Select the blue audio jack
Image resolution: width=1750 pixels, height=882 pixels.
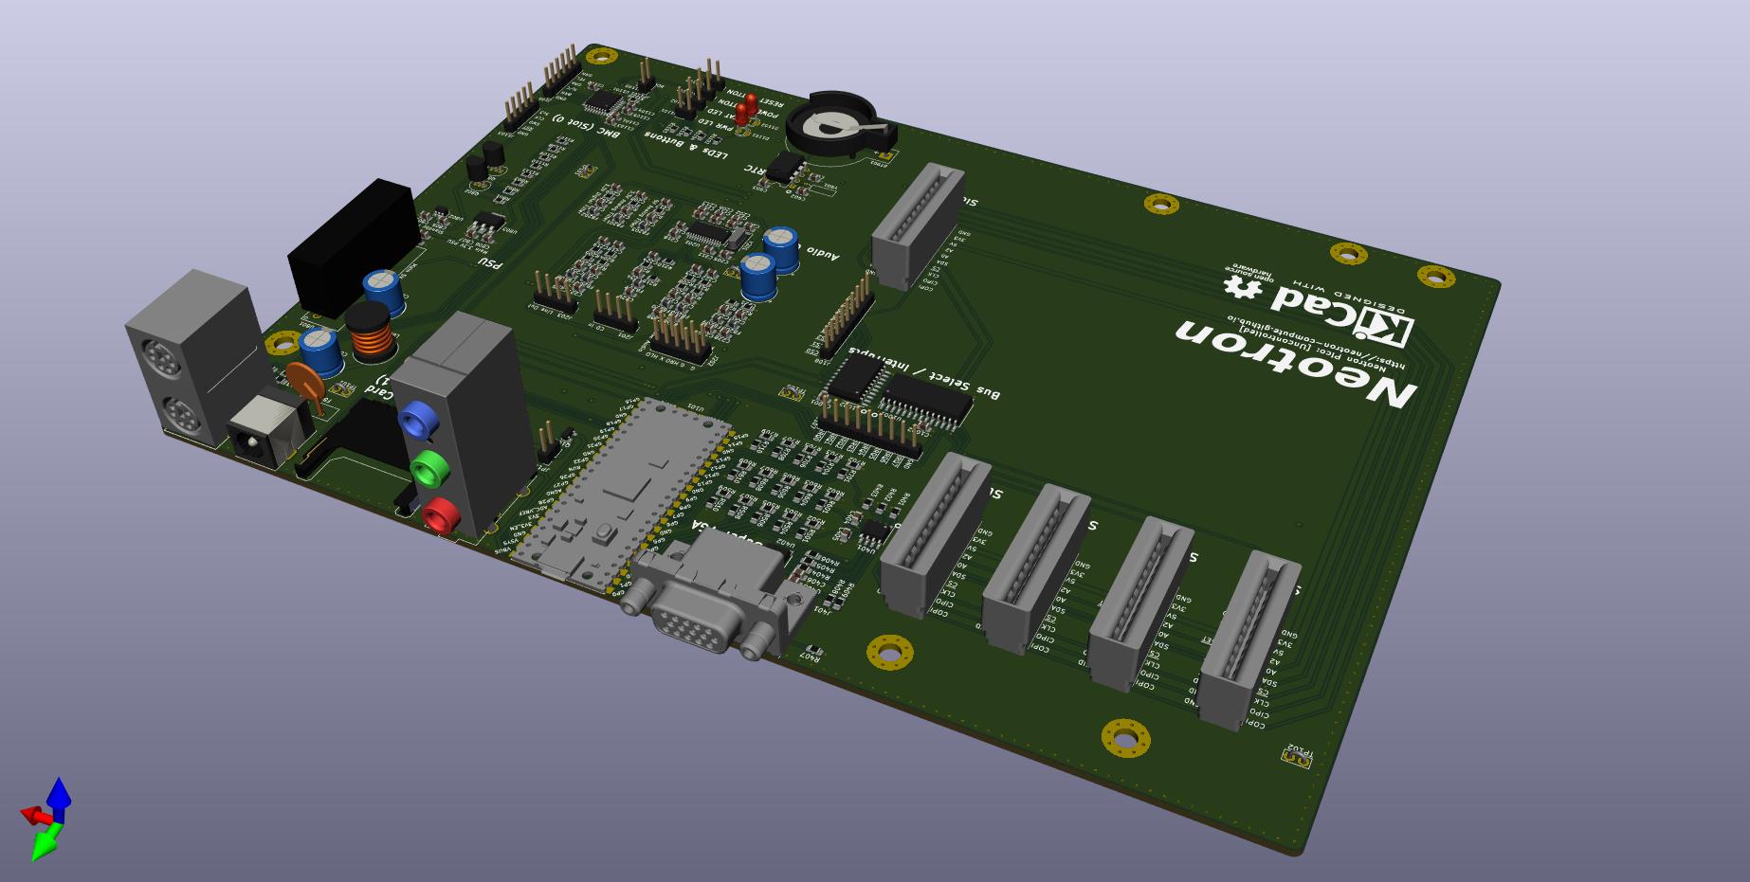click(x=417, y=420)
